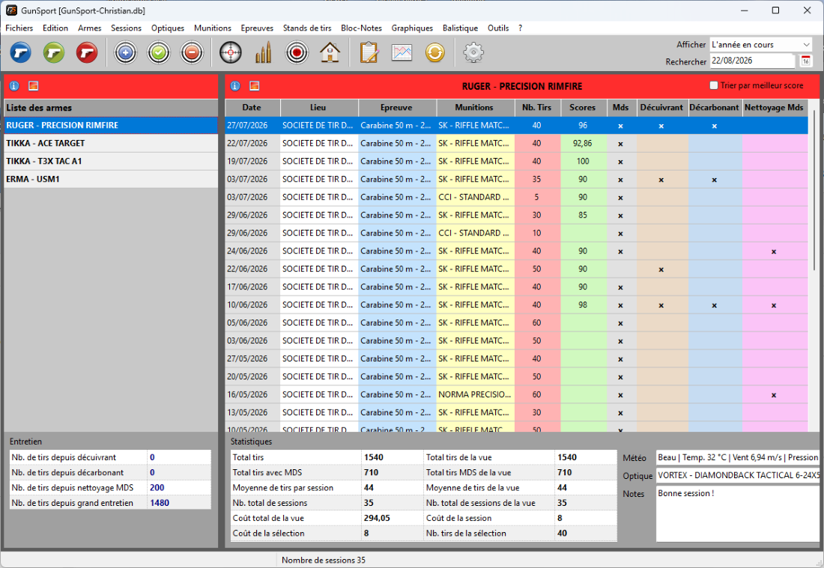Sort by Munitions column header
This screenshot has height=568, width=824.
tap(474, 107)
